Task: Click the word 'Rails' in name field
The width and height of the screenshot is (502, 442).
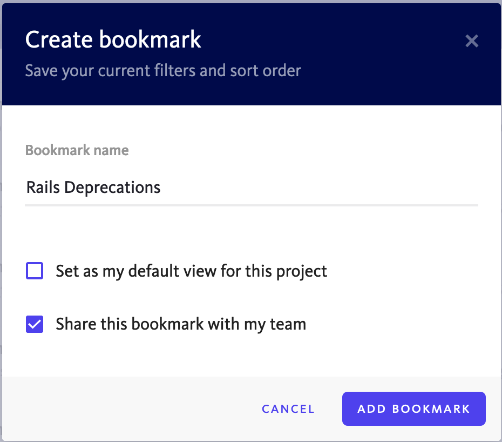Action: click(43, 187)
